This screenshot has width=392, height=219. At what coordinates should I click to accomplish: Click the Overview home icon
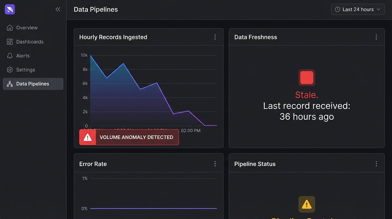tap(10, 28)
